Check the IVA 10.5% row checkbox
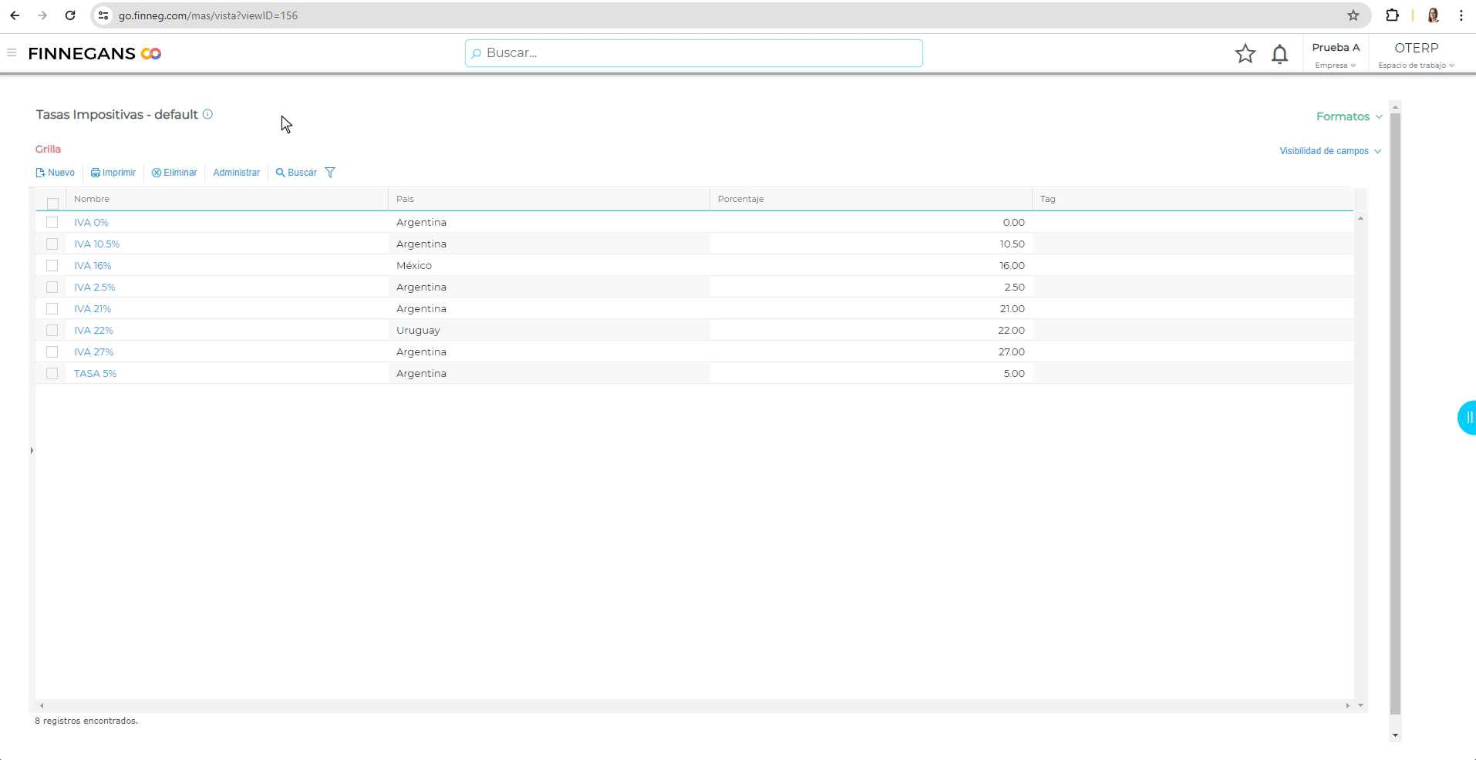The image size is (1476, 760). coord(52,244)
